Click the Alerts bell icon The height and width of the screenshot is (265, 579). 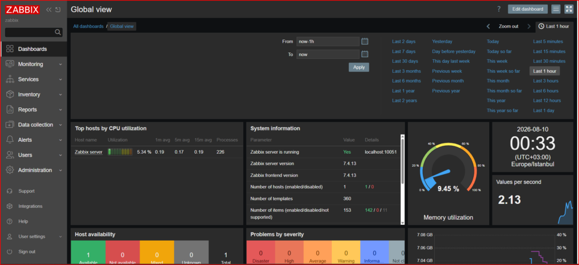10,140
